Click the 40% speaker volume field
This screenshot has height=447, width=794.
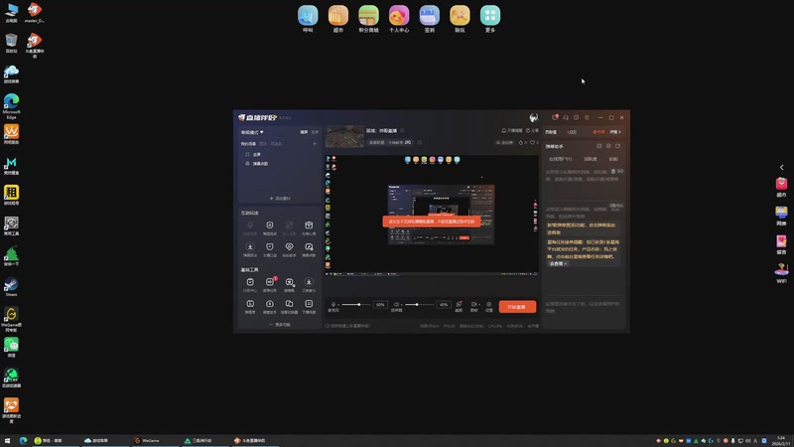[x=444, y=305]
